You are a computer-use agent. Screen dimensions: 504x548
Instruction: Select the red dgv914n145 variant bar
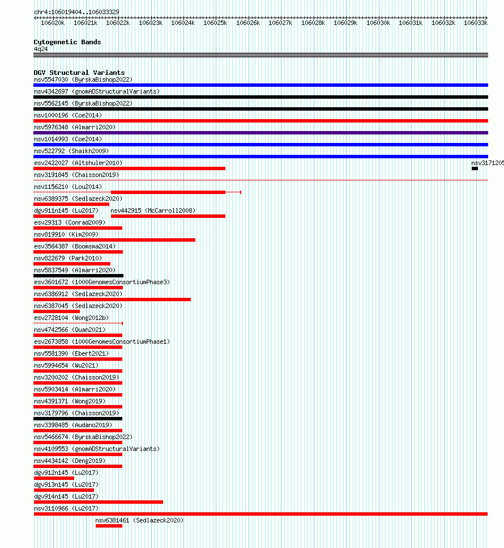[99, 502]
